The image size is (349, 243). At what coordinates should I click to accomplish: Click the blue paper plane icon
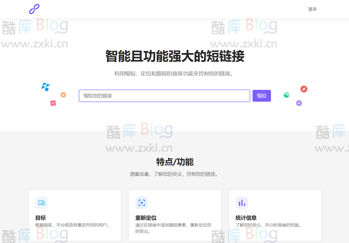[x=45, y=87]
